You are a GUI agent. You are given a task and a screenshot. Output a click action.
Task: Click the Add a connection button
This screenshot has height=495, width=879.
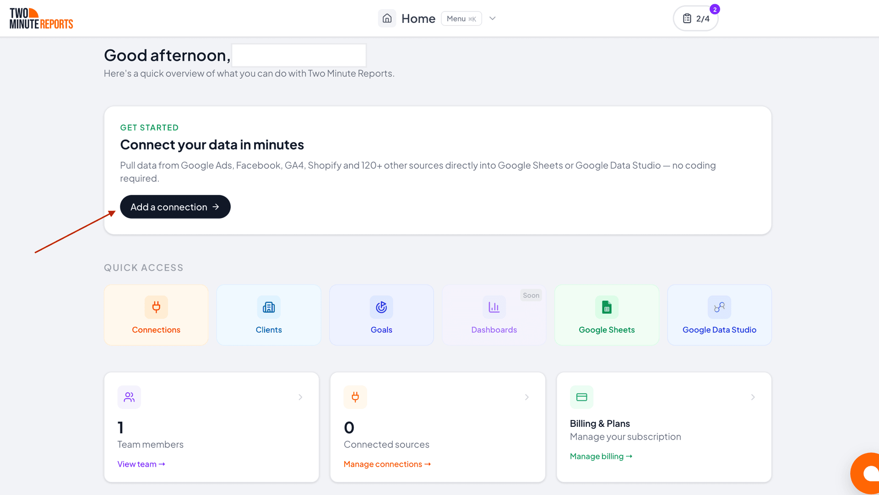(175, 207)
